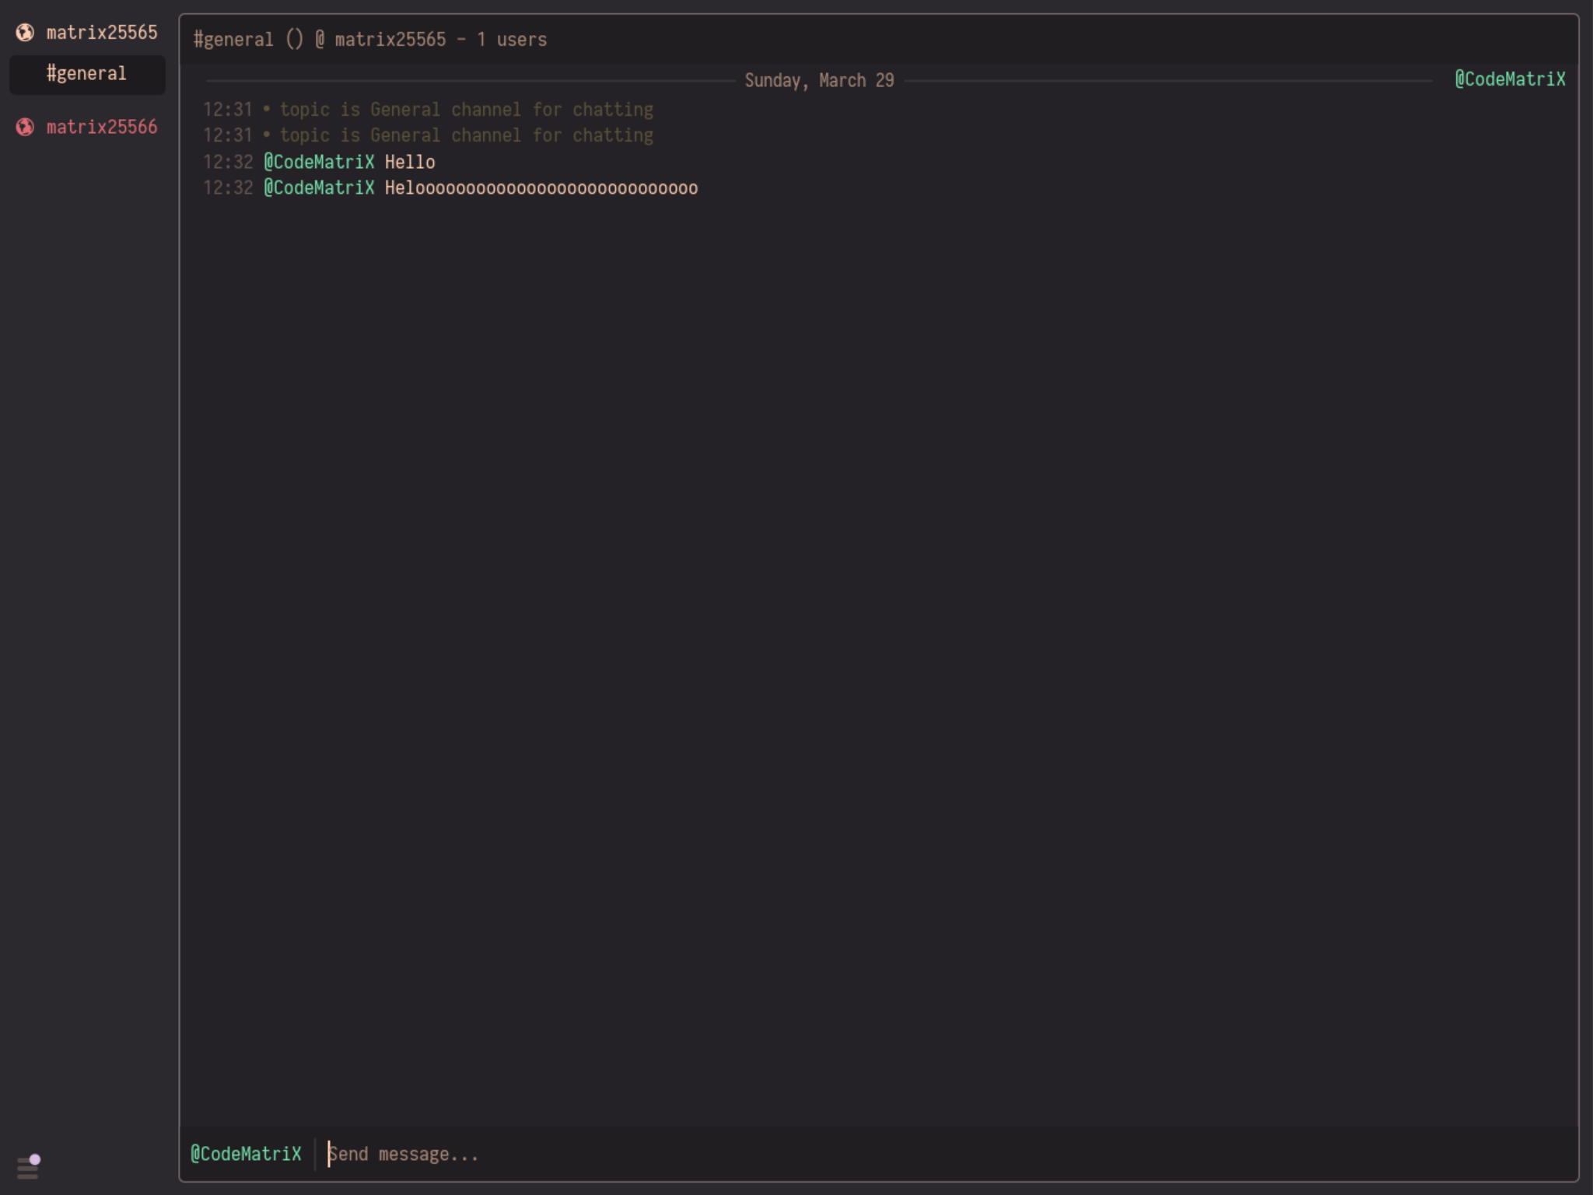Screen dimensions: 1593x1195
Task: Click the 12:32 timestamp of Helooooo message
Action: tap(228, 188)
